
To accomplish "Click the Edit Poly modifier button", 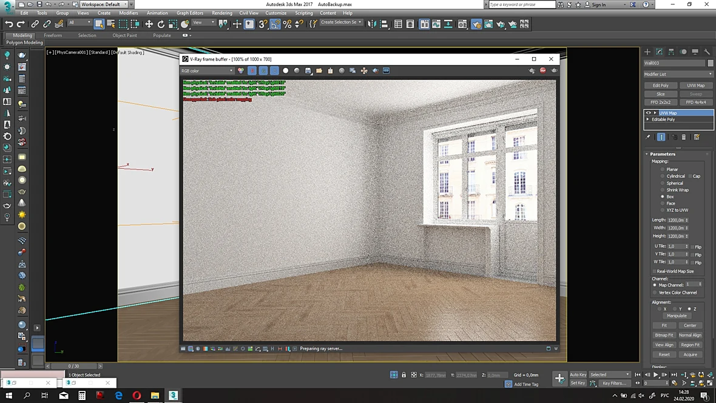I will pyautogui.click(x=660, y=86).
